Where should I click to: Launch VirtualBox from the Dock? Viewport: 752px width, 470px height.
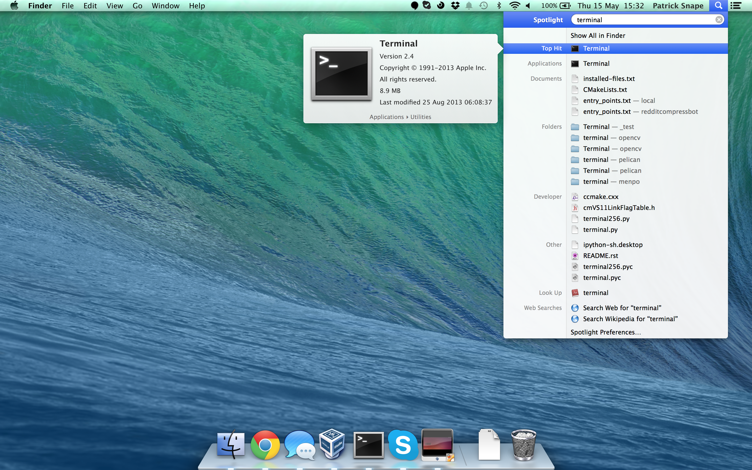pyautogui.click(x=332, y=444)
